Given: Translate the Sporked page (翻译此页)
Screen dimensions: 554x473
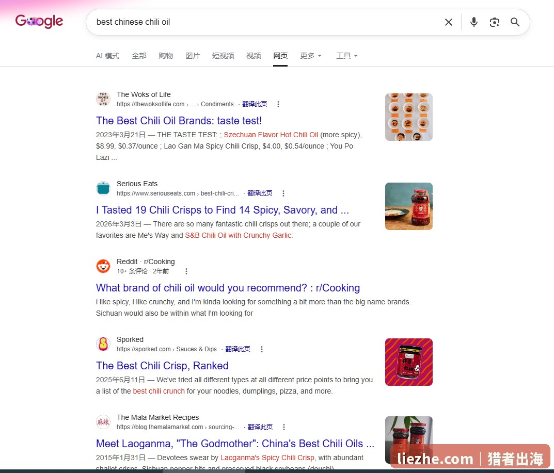Looking at the screenshot, I should (238, 349).
